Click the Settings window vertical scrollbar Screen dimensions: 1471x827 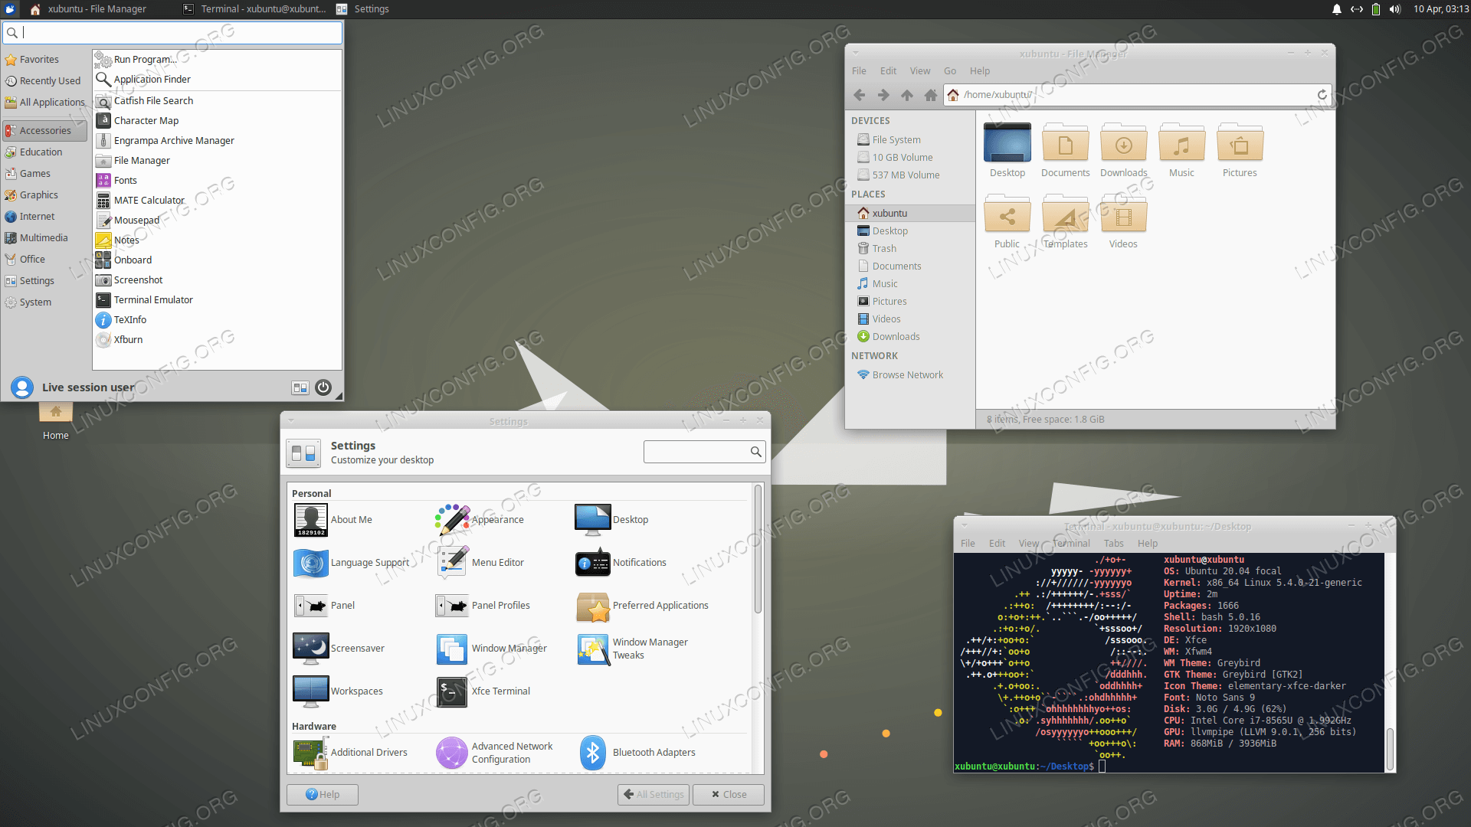pyautogui.click(x=758, y=549)
